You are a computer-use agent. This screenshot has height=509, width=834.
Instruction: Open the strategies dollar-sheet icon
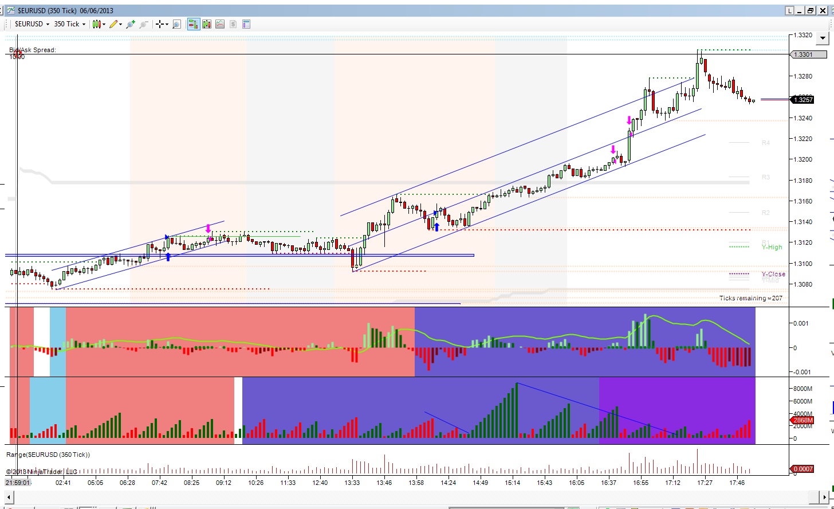click(x=233, y=24)
